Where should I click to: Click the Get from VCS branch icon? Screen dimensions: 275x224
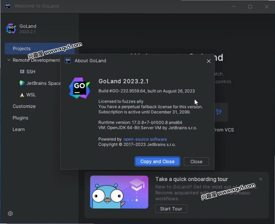219,112
